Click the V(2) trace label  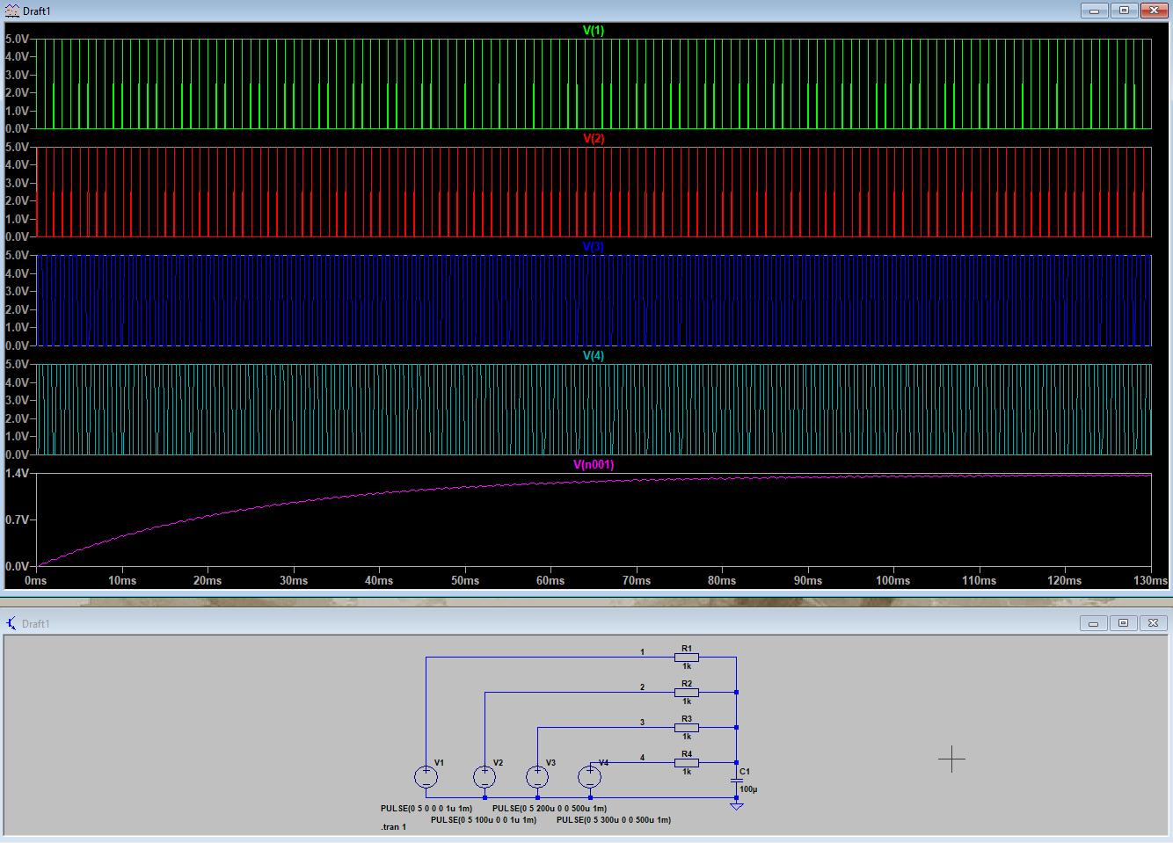point(594,138)
